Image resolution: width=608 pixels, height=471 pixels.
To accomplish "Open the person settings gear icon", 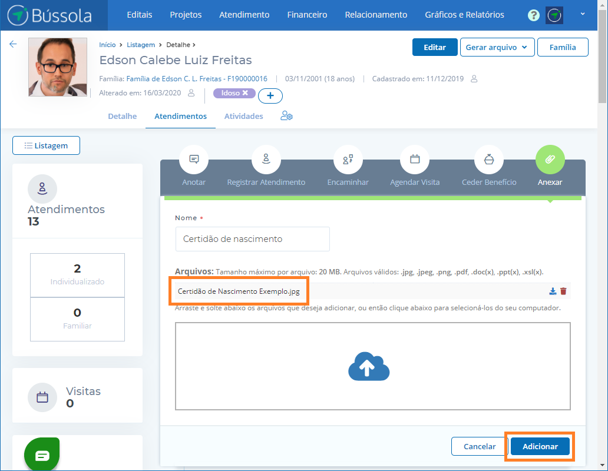I will click(x=286, y=116).
